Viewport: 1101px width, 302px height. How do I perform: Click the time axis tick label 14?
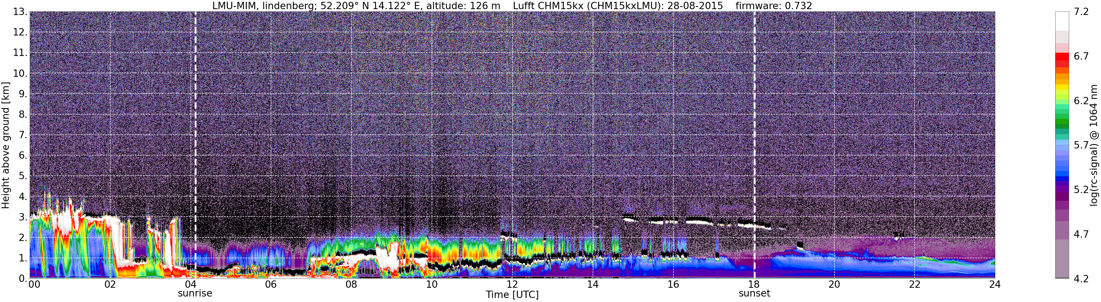tap(592, 284)
